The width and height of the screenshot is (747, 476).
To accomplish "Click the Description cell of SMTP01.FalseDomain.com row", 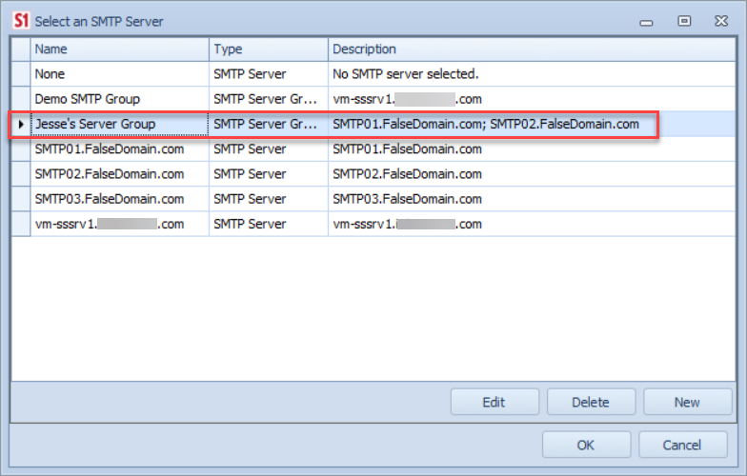I will coord(532,149).
